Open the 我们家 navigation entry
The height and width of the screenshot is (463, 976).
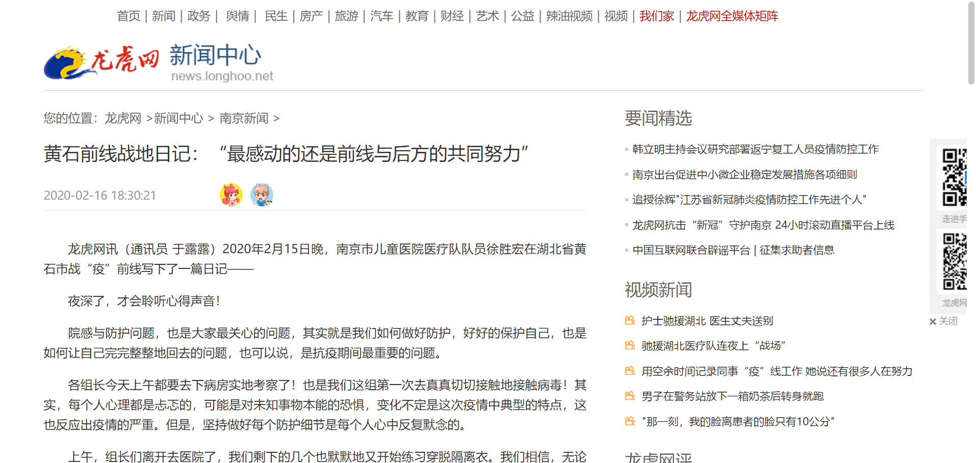point(656,16)
